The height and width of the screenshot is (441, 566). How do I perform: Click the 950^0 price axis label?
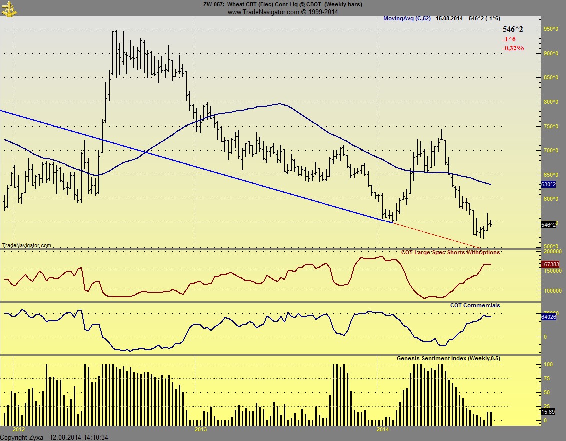[551, 29]
